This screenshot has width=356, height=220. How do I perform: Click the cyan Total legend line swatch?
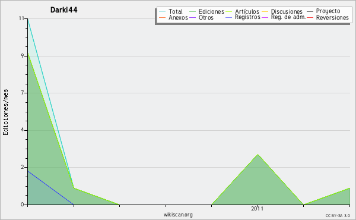point(163,11)
